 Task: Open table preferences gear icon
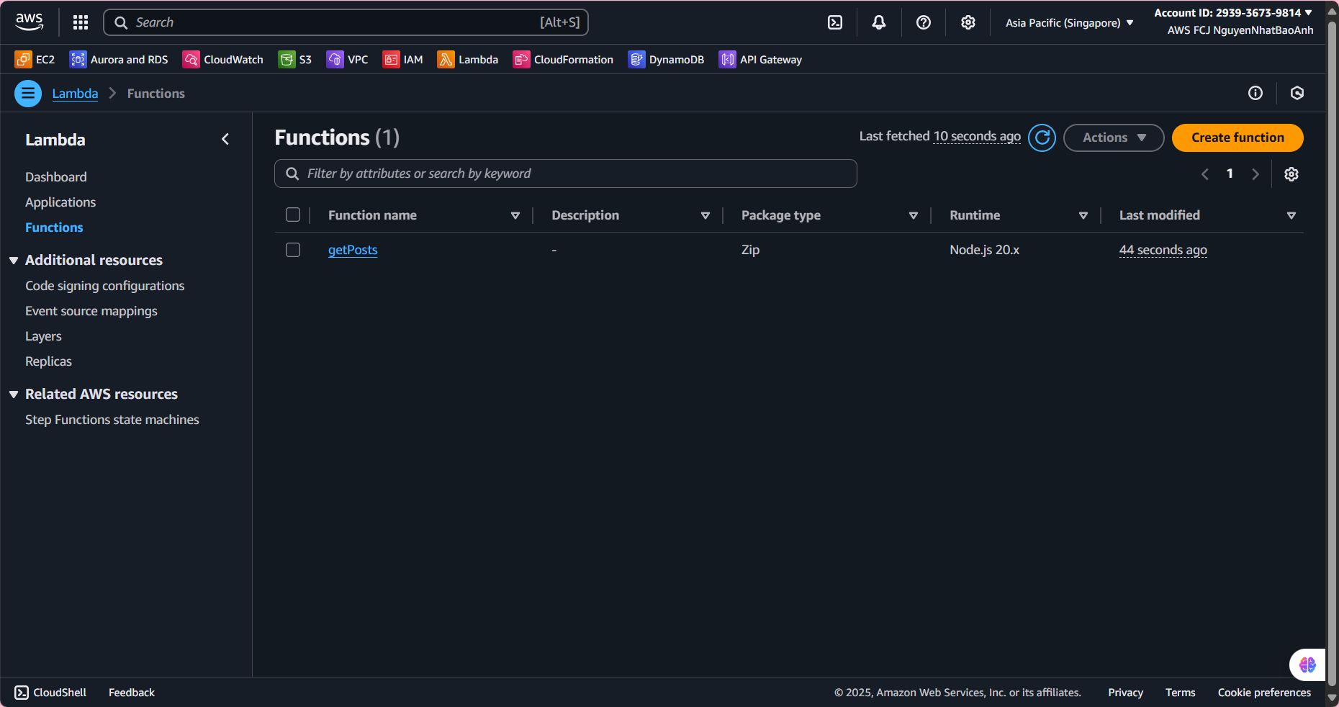click(1291, 174)
